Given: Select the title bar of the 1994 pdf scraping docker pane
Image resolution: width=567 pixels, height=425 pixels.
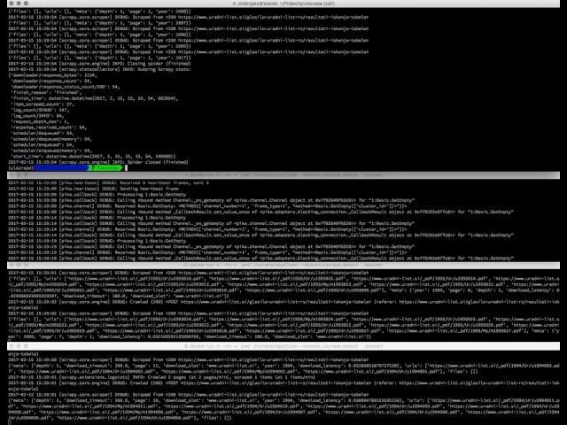Looking at the screenshot, I should (x=283, y=346).
